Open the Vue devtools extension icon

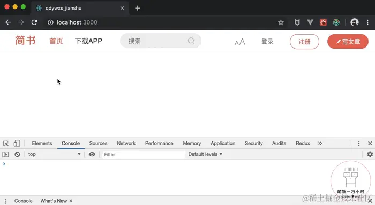click(310, 22)
